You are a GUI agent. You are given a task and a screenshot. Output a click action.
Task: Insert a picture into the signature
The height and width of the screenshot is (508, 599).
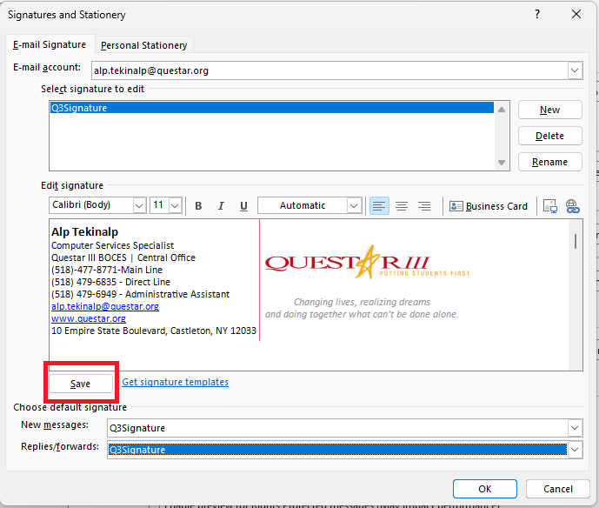(550, 206)
